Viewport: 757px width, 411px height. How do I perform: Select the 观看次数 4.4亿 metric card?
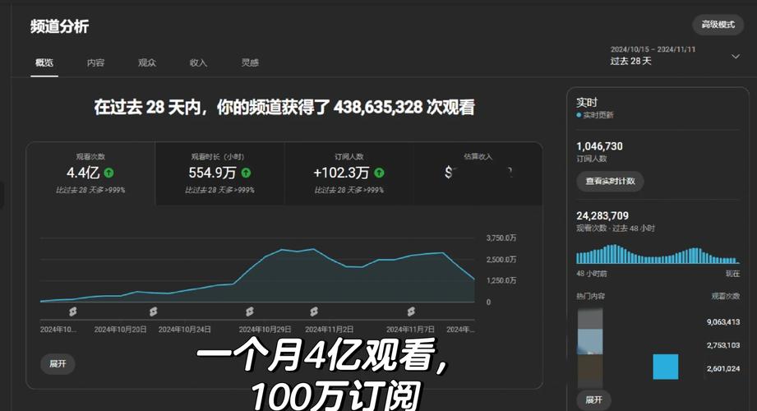tap(90, 173)
